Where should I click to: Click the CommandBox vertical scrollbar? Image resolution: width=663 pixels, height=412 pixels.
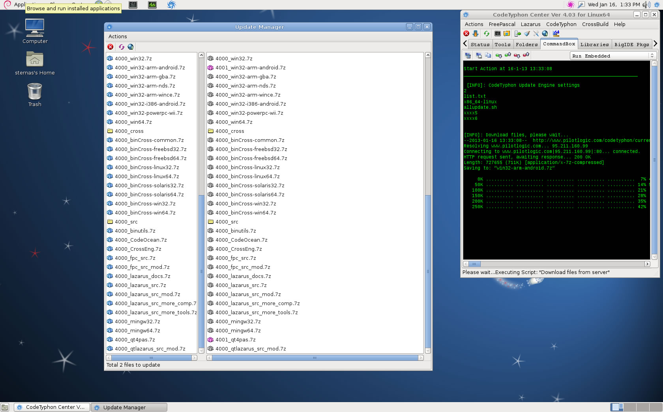pyautogui.click(x=654, y=160)
